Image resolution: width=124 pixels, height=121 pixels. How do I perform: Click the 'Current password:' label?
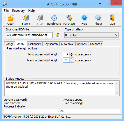click(x=15, y=100)
